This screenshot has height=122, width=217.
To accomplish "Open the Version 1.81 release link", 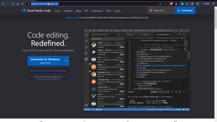I will (72, 18).
